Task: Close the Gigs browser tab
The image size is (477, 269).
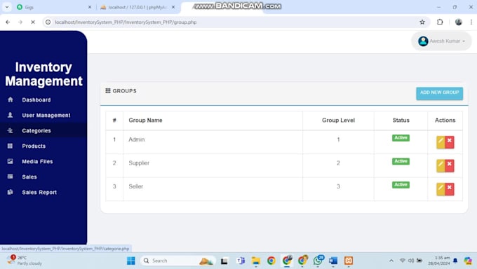Action: [x=90, y=7]
